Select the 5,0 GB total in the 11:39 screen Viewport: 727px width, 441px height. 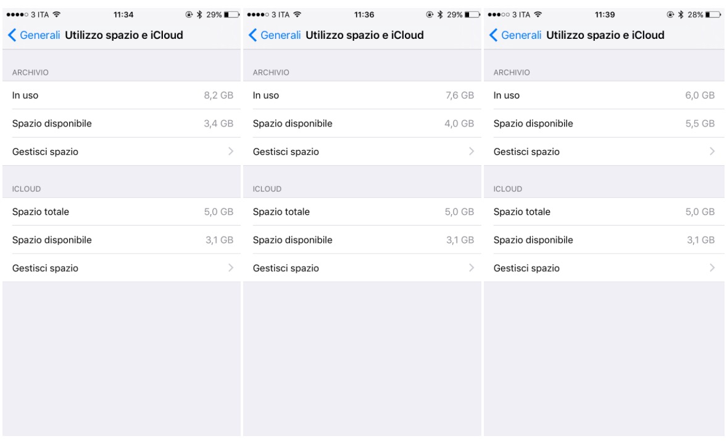(700, 212)
